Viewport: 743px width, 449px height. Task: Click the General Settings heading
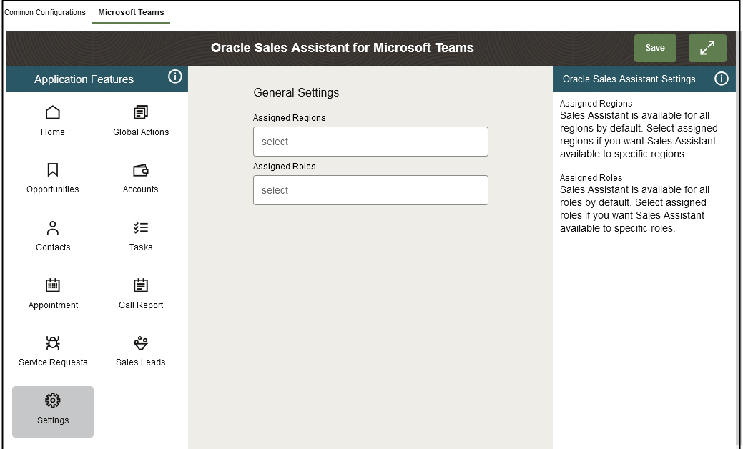tap(296, 92)
